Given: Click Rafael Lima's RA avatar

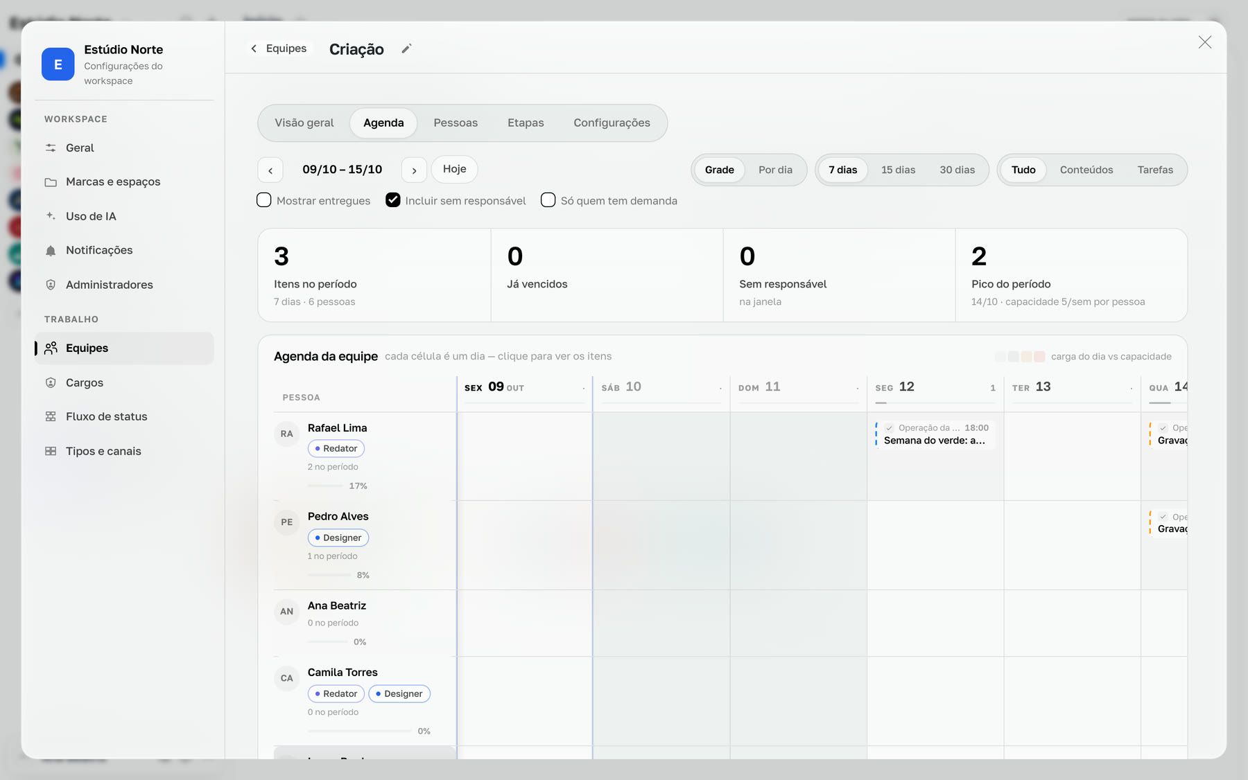Looking at the screenshot, I should (287, 434).
